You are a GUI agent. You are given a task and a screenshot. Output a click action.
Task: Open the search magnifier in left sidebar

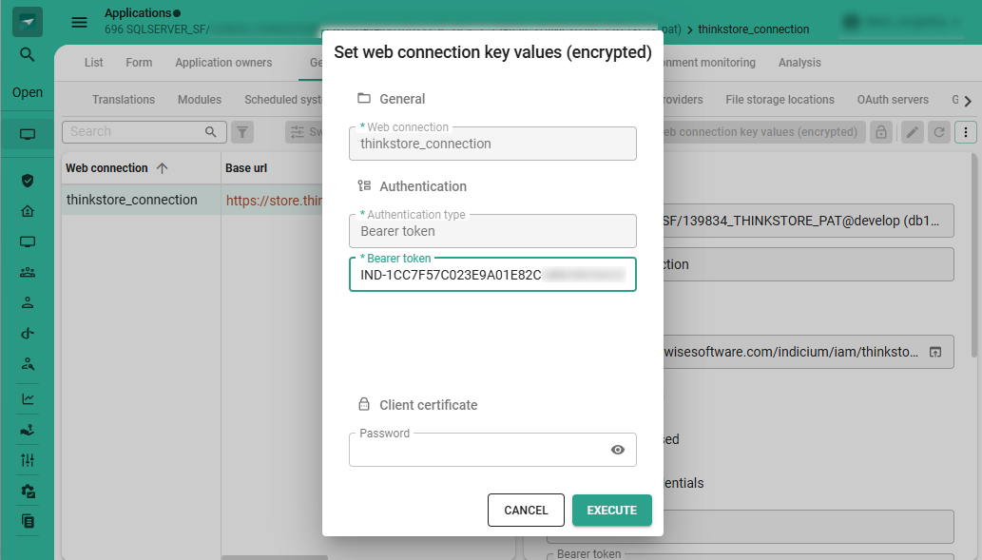(28, 55)
